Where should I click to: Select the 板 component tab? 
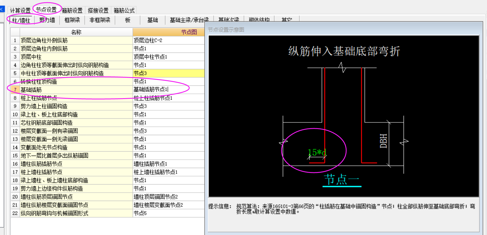pos(128,20)
